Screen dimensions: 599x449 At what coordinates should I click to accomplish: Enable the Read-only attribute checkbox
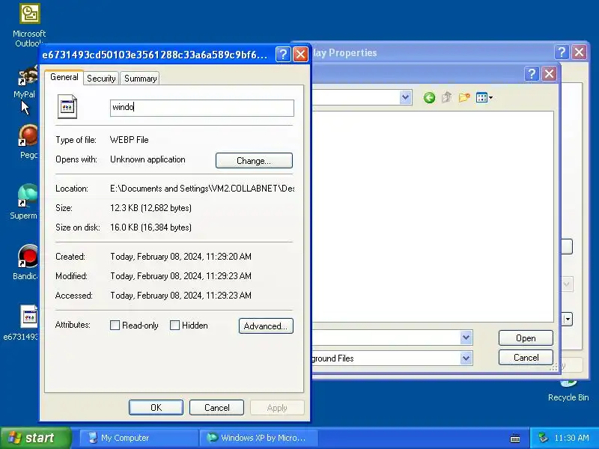(x=115, y=326)
